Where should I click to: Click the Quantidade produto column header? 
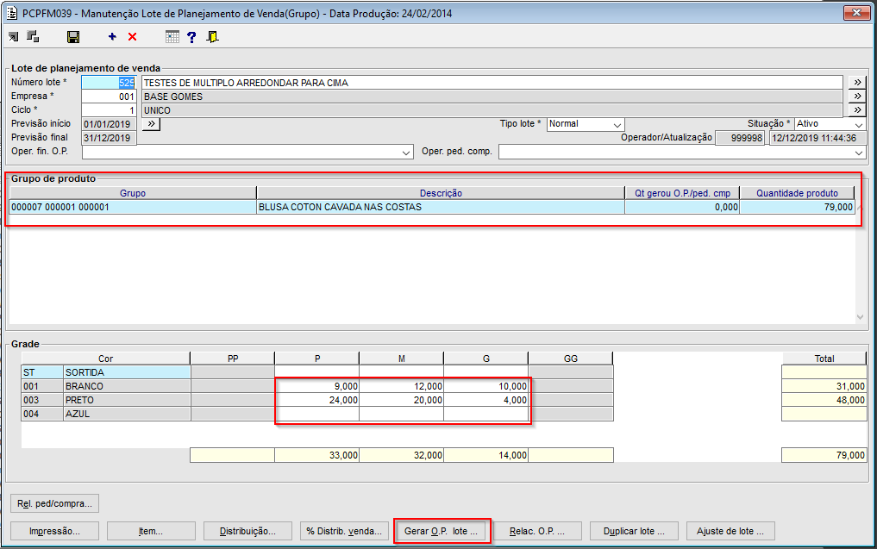(797, 193)
